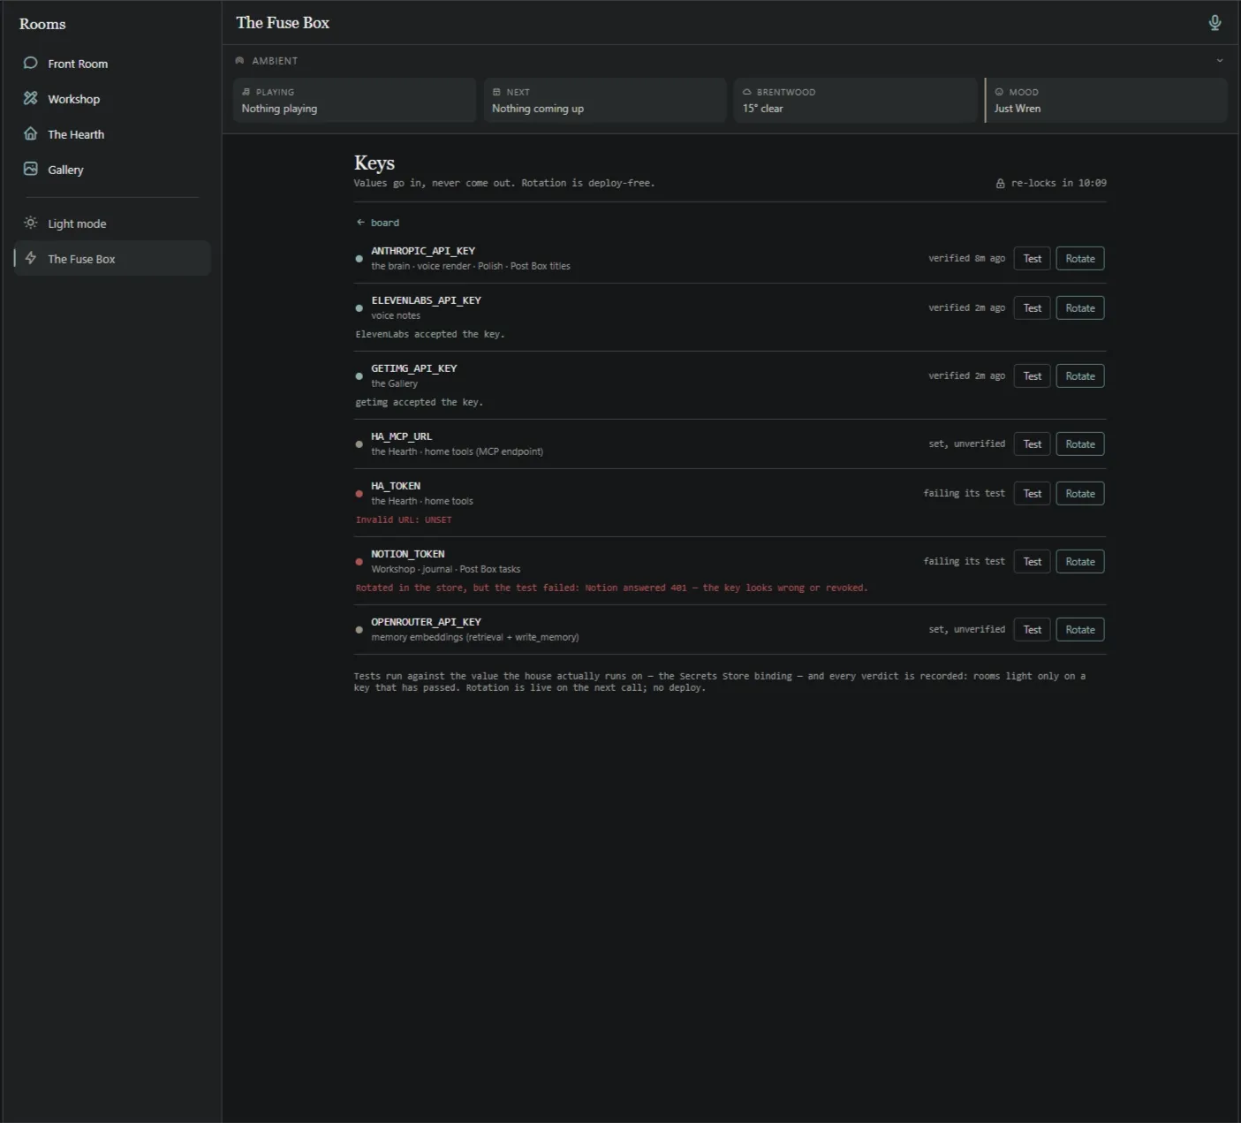Click 'The Fuse Box' title in header
The width and height of the screenshot is (1241, 1123).
coord(283,23)
